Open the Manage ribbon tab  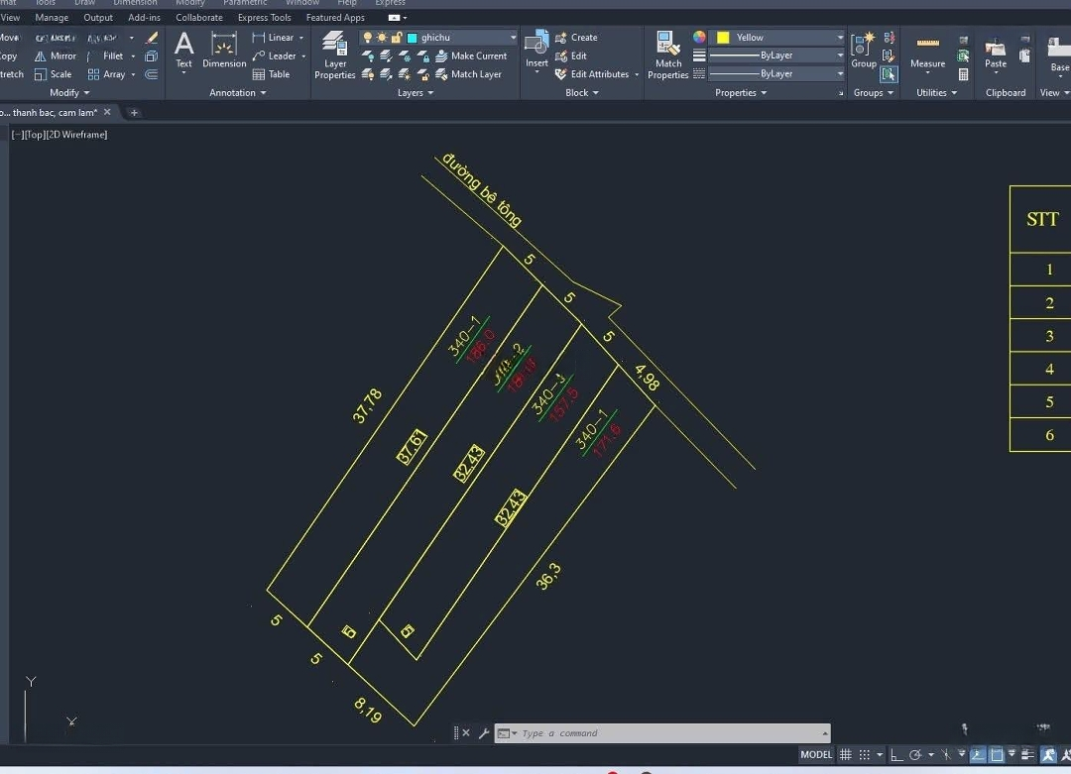click(52, 18)
